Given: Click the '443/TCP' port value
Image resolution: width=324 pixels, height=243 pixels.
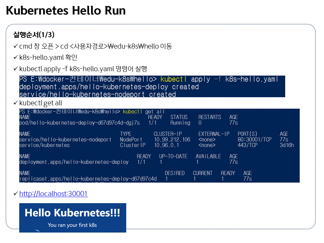Looking at the screenshot, I should 247,145.
